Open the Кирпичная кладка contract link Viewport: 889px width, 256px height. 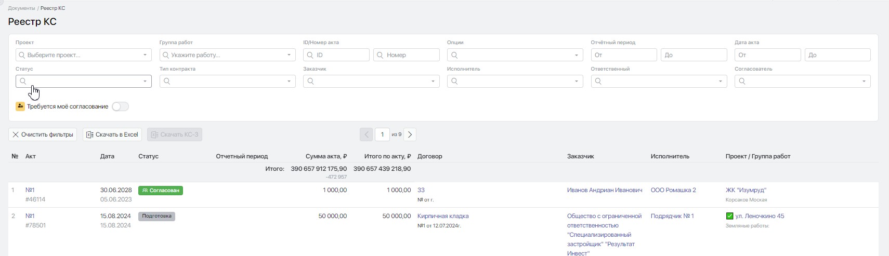443,216
